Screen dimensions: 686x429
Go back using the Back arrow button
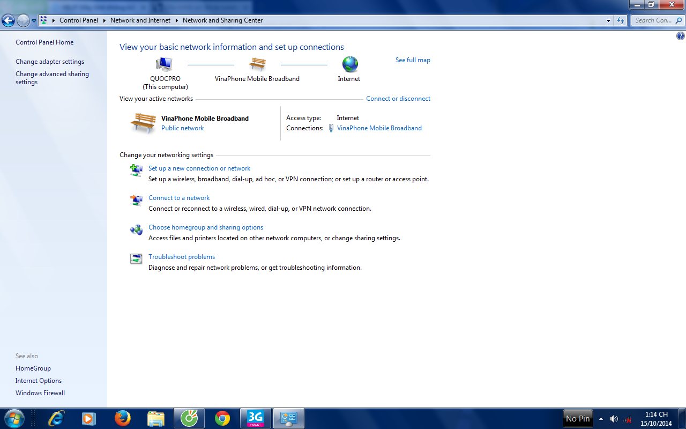[9, 20]
